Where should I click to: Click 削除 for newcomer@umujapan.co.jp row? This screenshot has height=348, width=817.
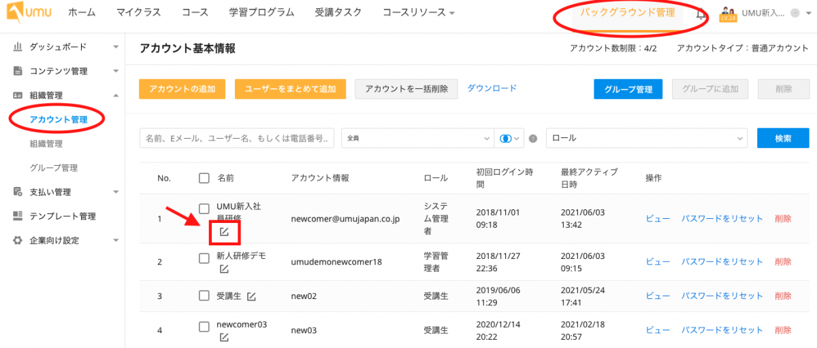pos(783,218)
